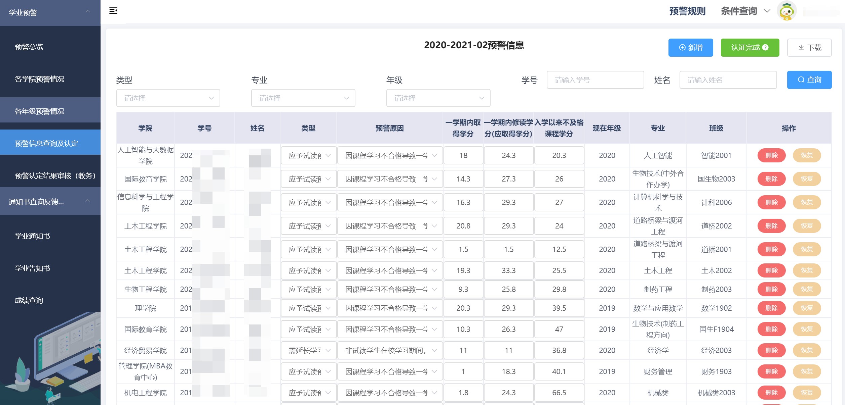
Task: Open 学业通知书 in the sidebar
Action: point(32,236)
